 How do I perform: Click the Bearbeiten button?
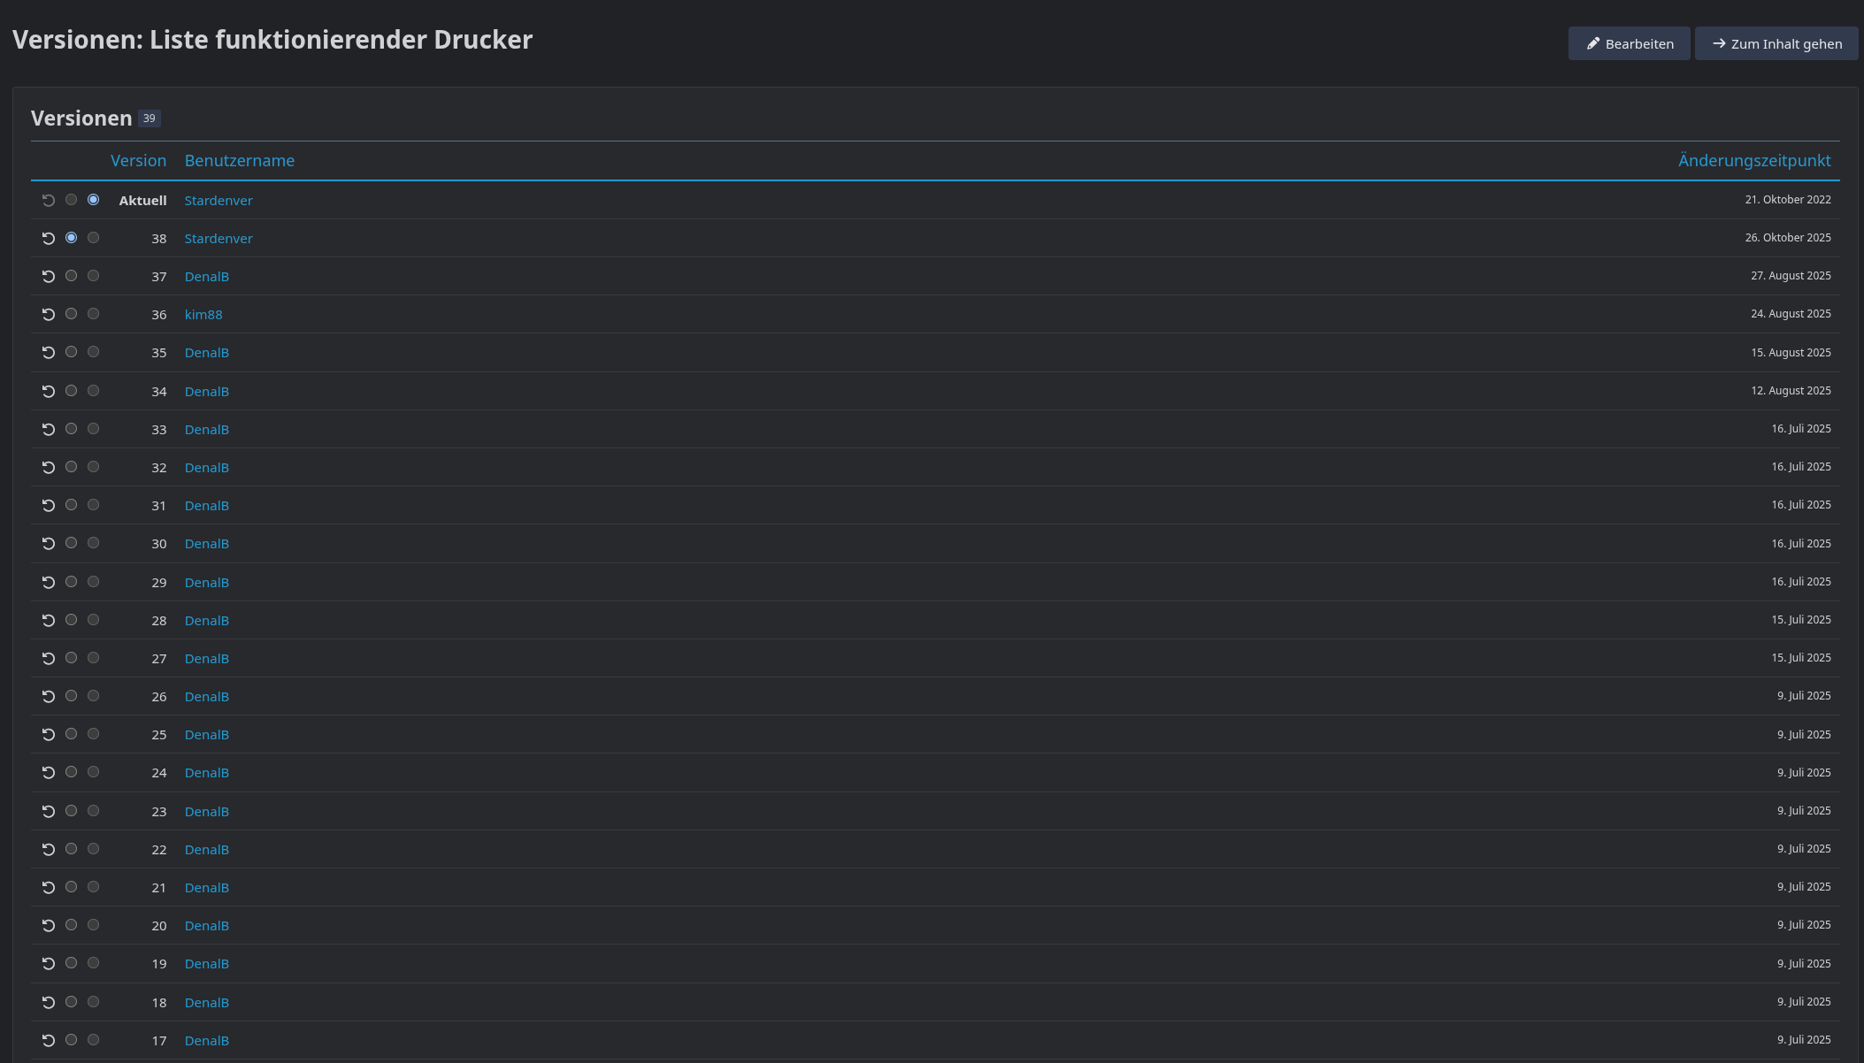(x=1629, y=44)
